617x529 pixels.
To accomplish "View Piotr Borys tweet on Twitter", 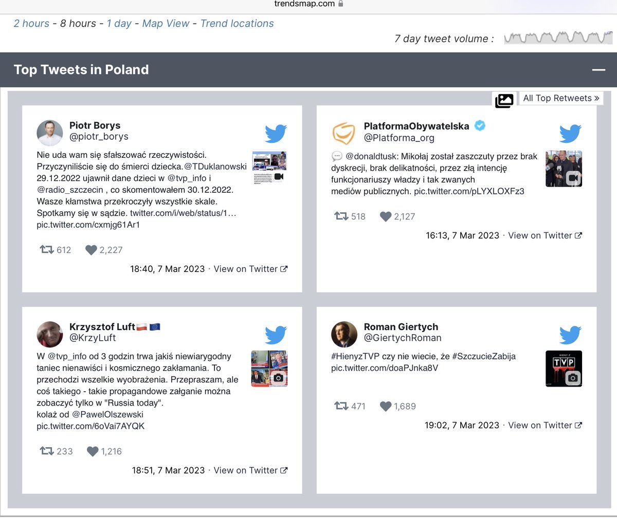I will pyautogui.click(x=250, y=269).
